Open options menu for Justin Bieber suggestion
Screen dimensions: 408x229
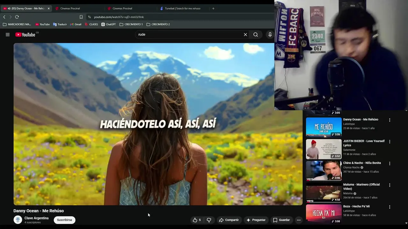(x=390, y=142)
